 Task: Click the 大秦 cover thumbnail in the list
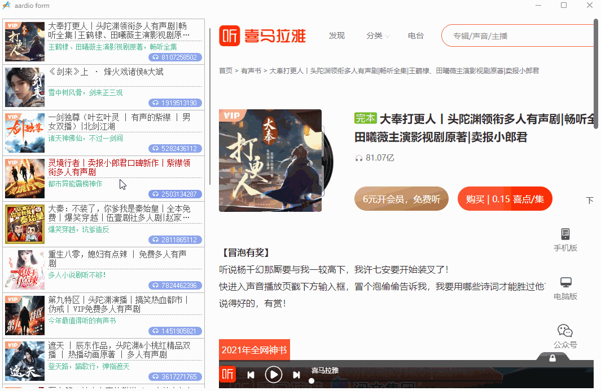tap(25, 224)
